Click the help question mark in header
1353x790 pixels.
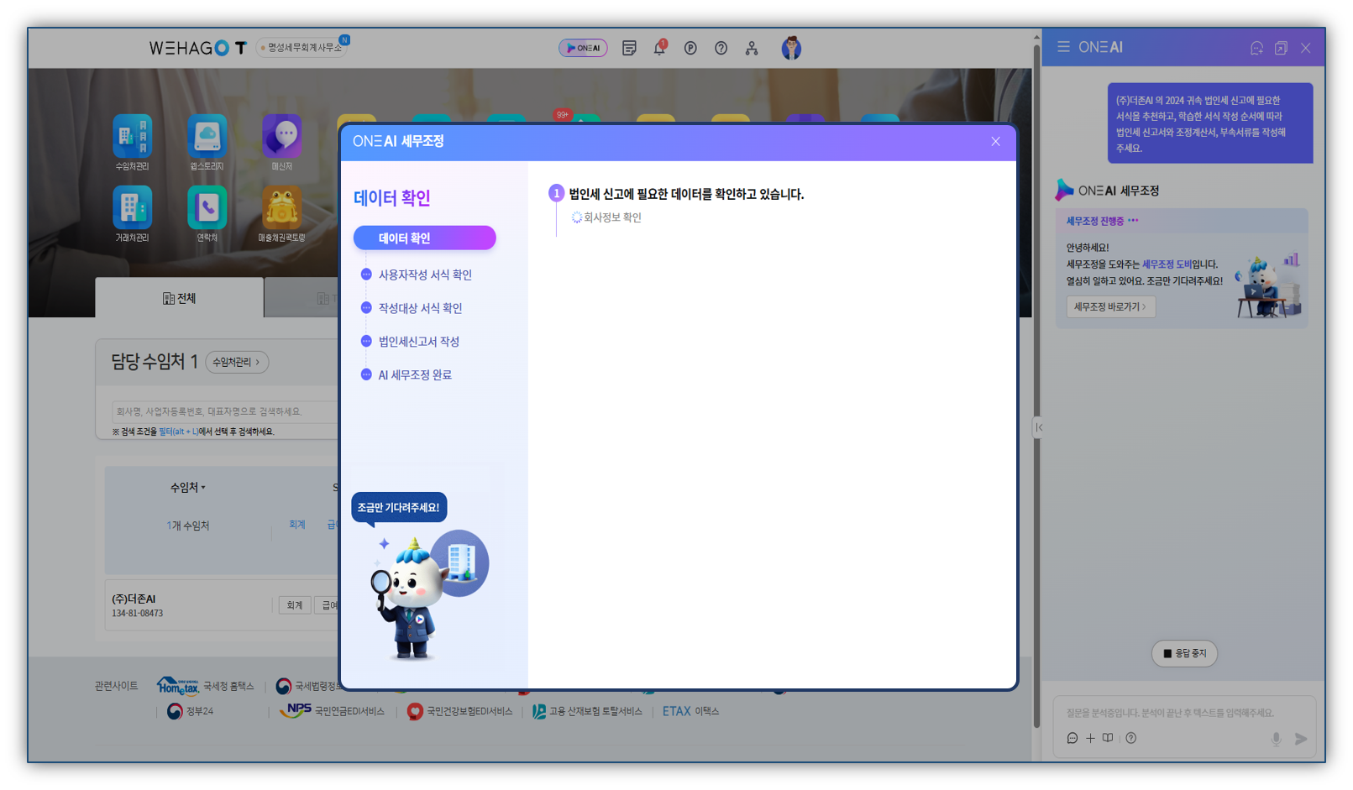pos(721,49)
